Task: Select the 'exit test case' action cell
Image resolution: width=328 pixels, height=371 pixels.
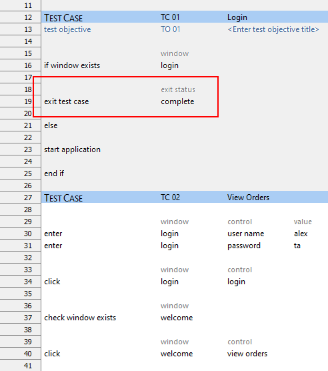Action: [67, 101]
